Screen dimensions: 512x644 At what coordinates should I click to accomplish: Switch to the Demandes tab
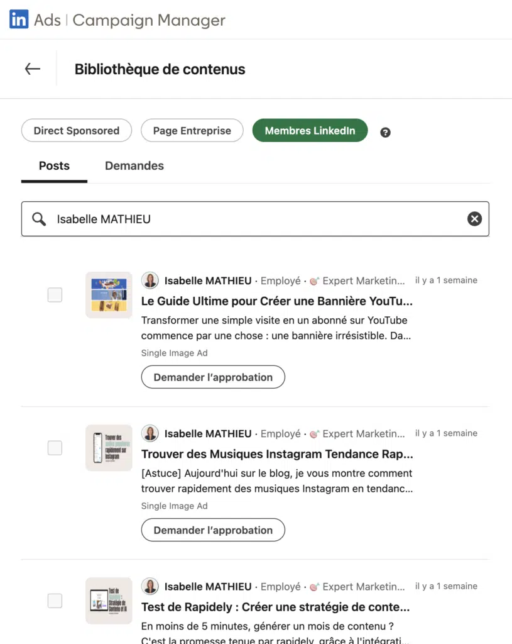tap(134, 166)
